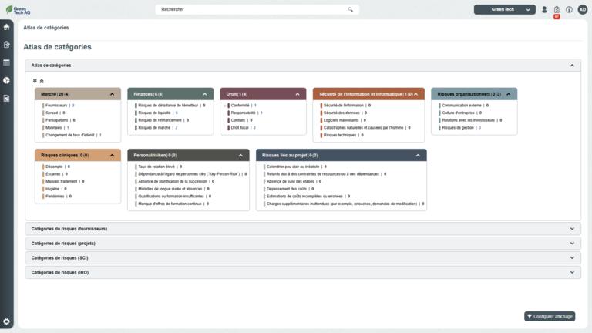Open the settings gear in sidebar
Viewport: 592px width, 333px height.
tap(7, 321)
